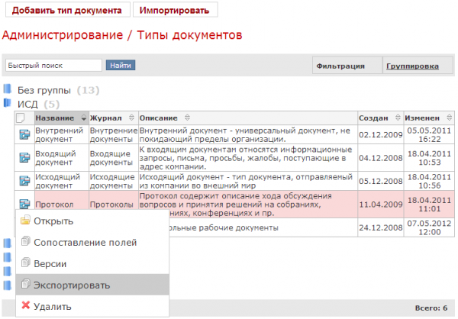
Task: Sort by Описание column arrows
Action: click(187, 118)
